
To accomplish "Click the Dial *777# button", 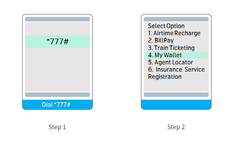I will (57, 105).
